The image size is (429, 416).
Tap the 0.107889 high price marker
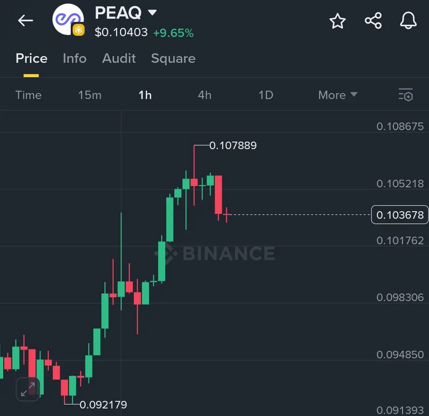233,146
